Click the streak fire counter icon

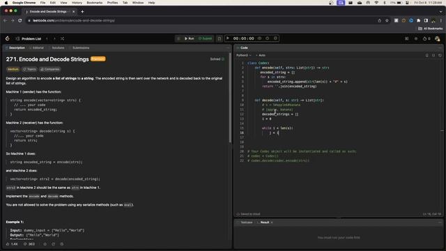pyautogui.click(x=426, y=39)
